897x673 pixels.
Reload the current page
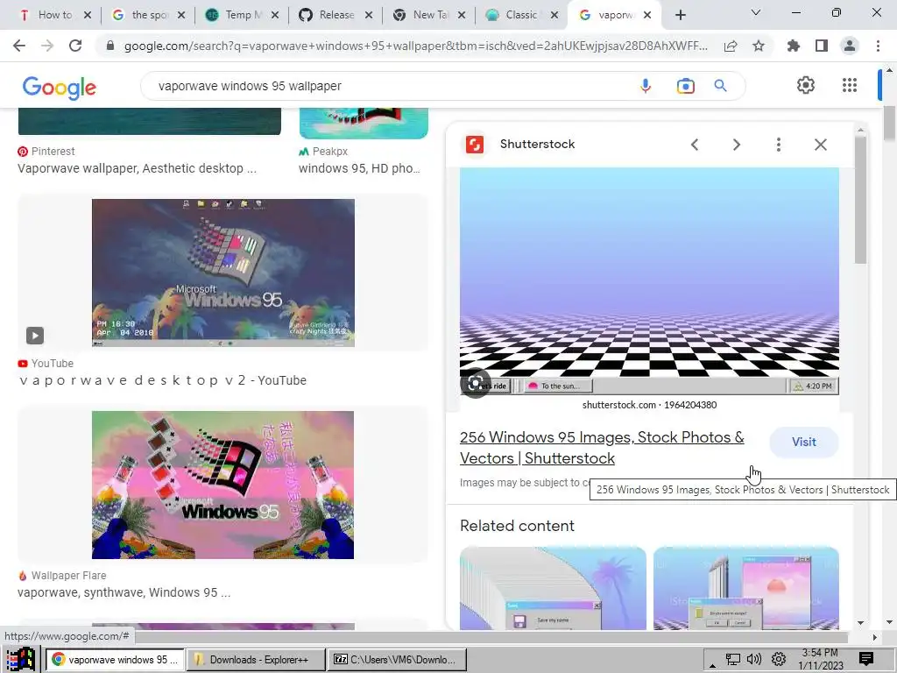75,46
